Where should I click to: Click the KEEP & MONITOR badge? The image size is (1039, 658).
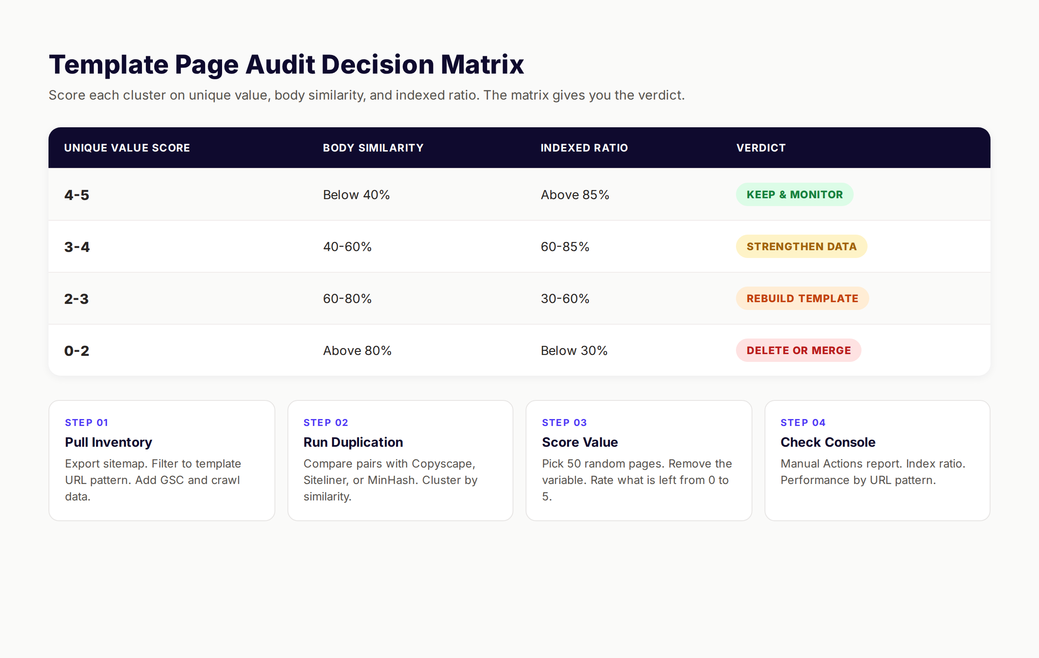tap(795, 194)
